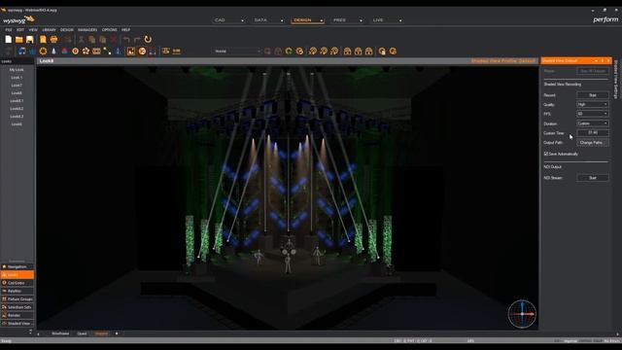Open the OPTIONS menu

109,30
